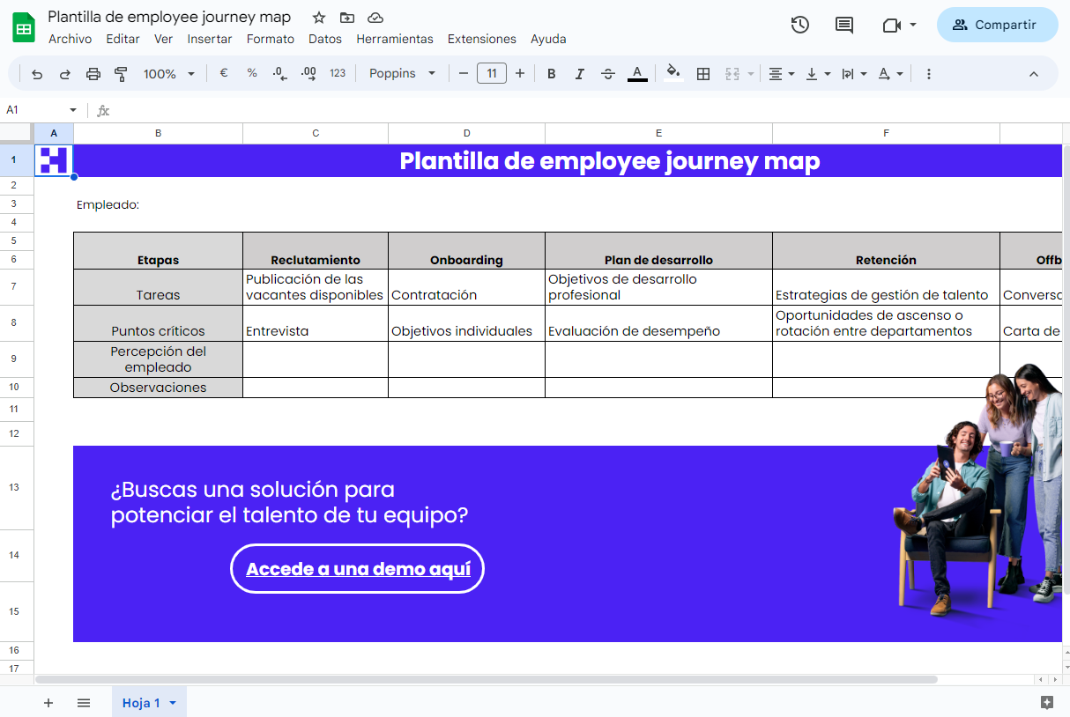The height and width of the screenshot is (717, 1070).
Task: Toggle bold formatting
Action: click(551, 73)
